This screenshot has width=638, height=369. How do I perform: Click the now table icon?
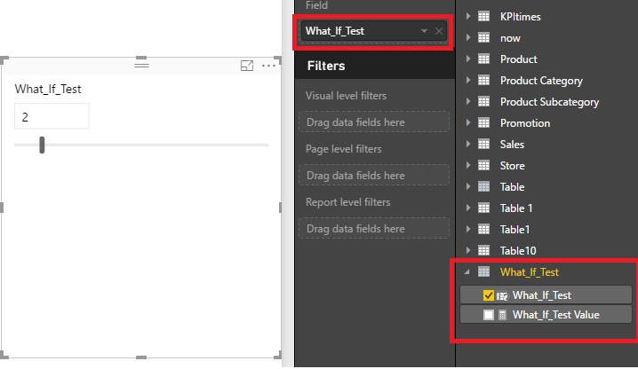[x=483, y=38]
